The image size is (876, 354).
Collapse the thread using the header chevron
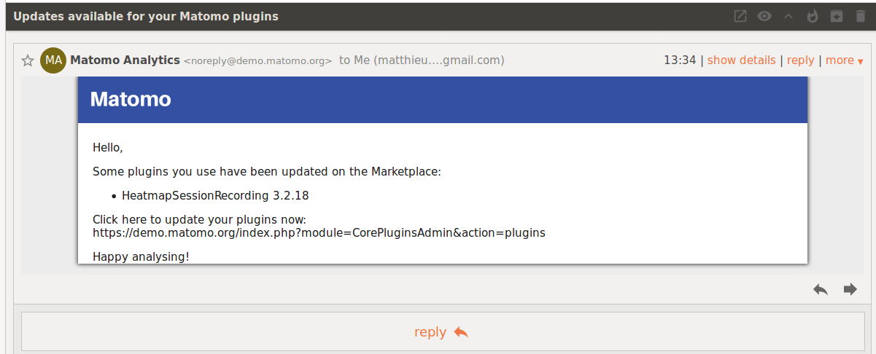coord(788,16)
